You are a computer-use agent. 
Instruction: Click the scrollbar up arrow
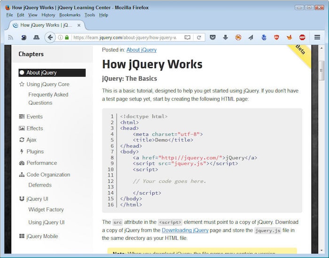321,48
